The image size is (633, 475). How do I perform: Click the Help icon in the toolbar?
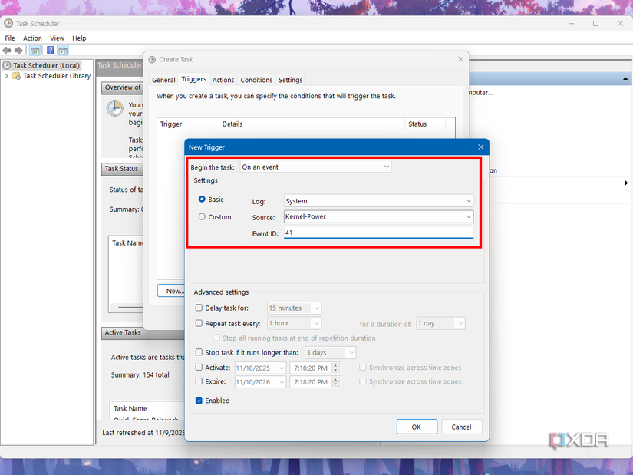[50, 51]
